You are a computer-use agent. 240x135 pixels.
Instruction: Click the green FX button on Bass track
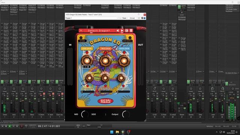tap(30, 82)
